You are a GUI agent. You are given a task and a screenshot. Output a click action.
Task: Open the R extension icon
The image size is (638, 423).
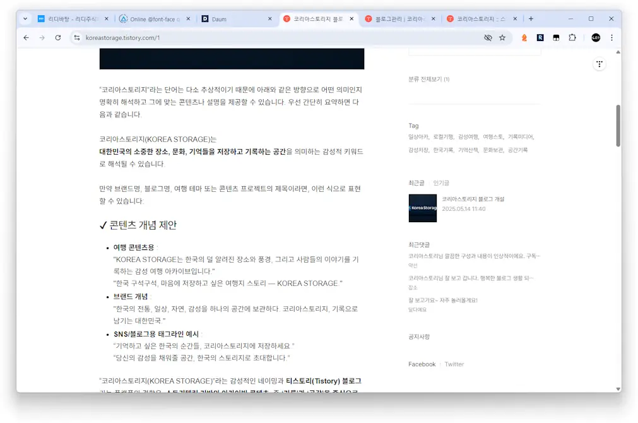(x=540, y=38)
